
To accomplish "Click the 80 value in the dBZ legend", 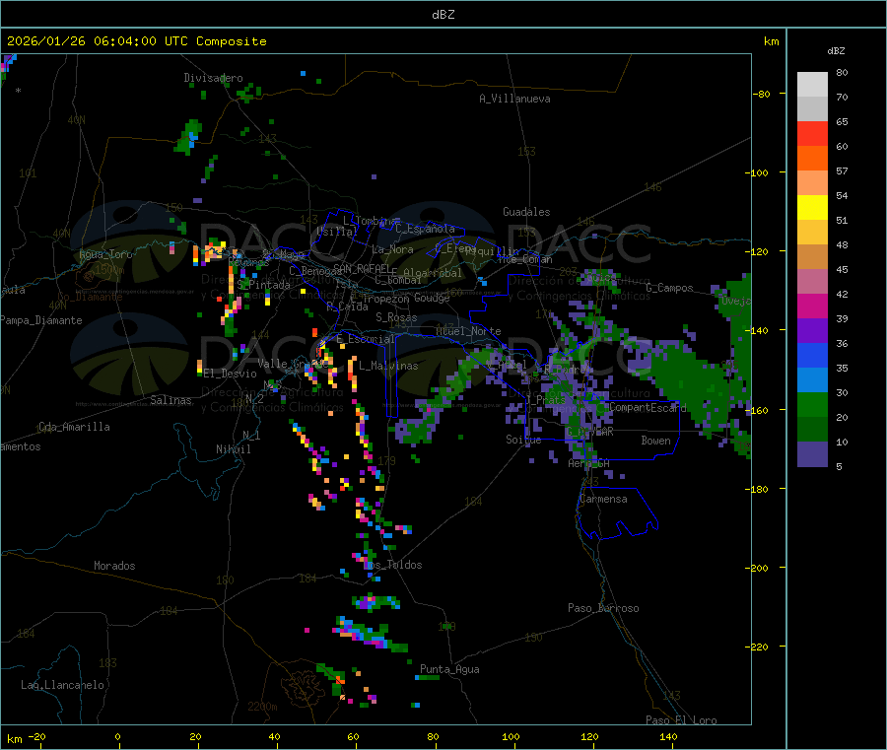I will [x=842, y=72].
